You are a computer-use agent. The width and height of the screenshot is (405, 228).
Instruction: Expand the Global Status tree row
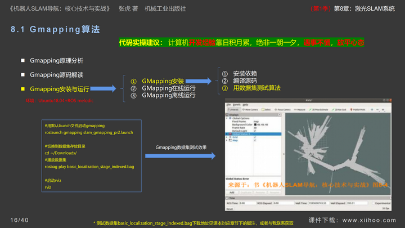point(227,134)
